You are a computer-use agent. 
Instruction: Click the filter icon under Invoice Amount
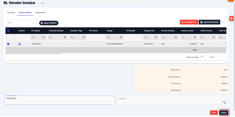(195, 38)
